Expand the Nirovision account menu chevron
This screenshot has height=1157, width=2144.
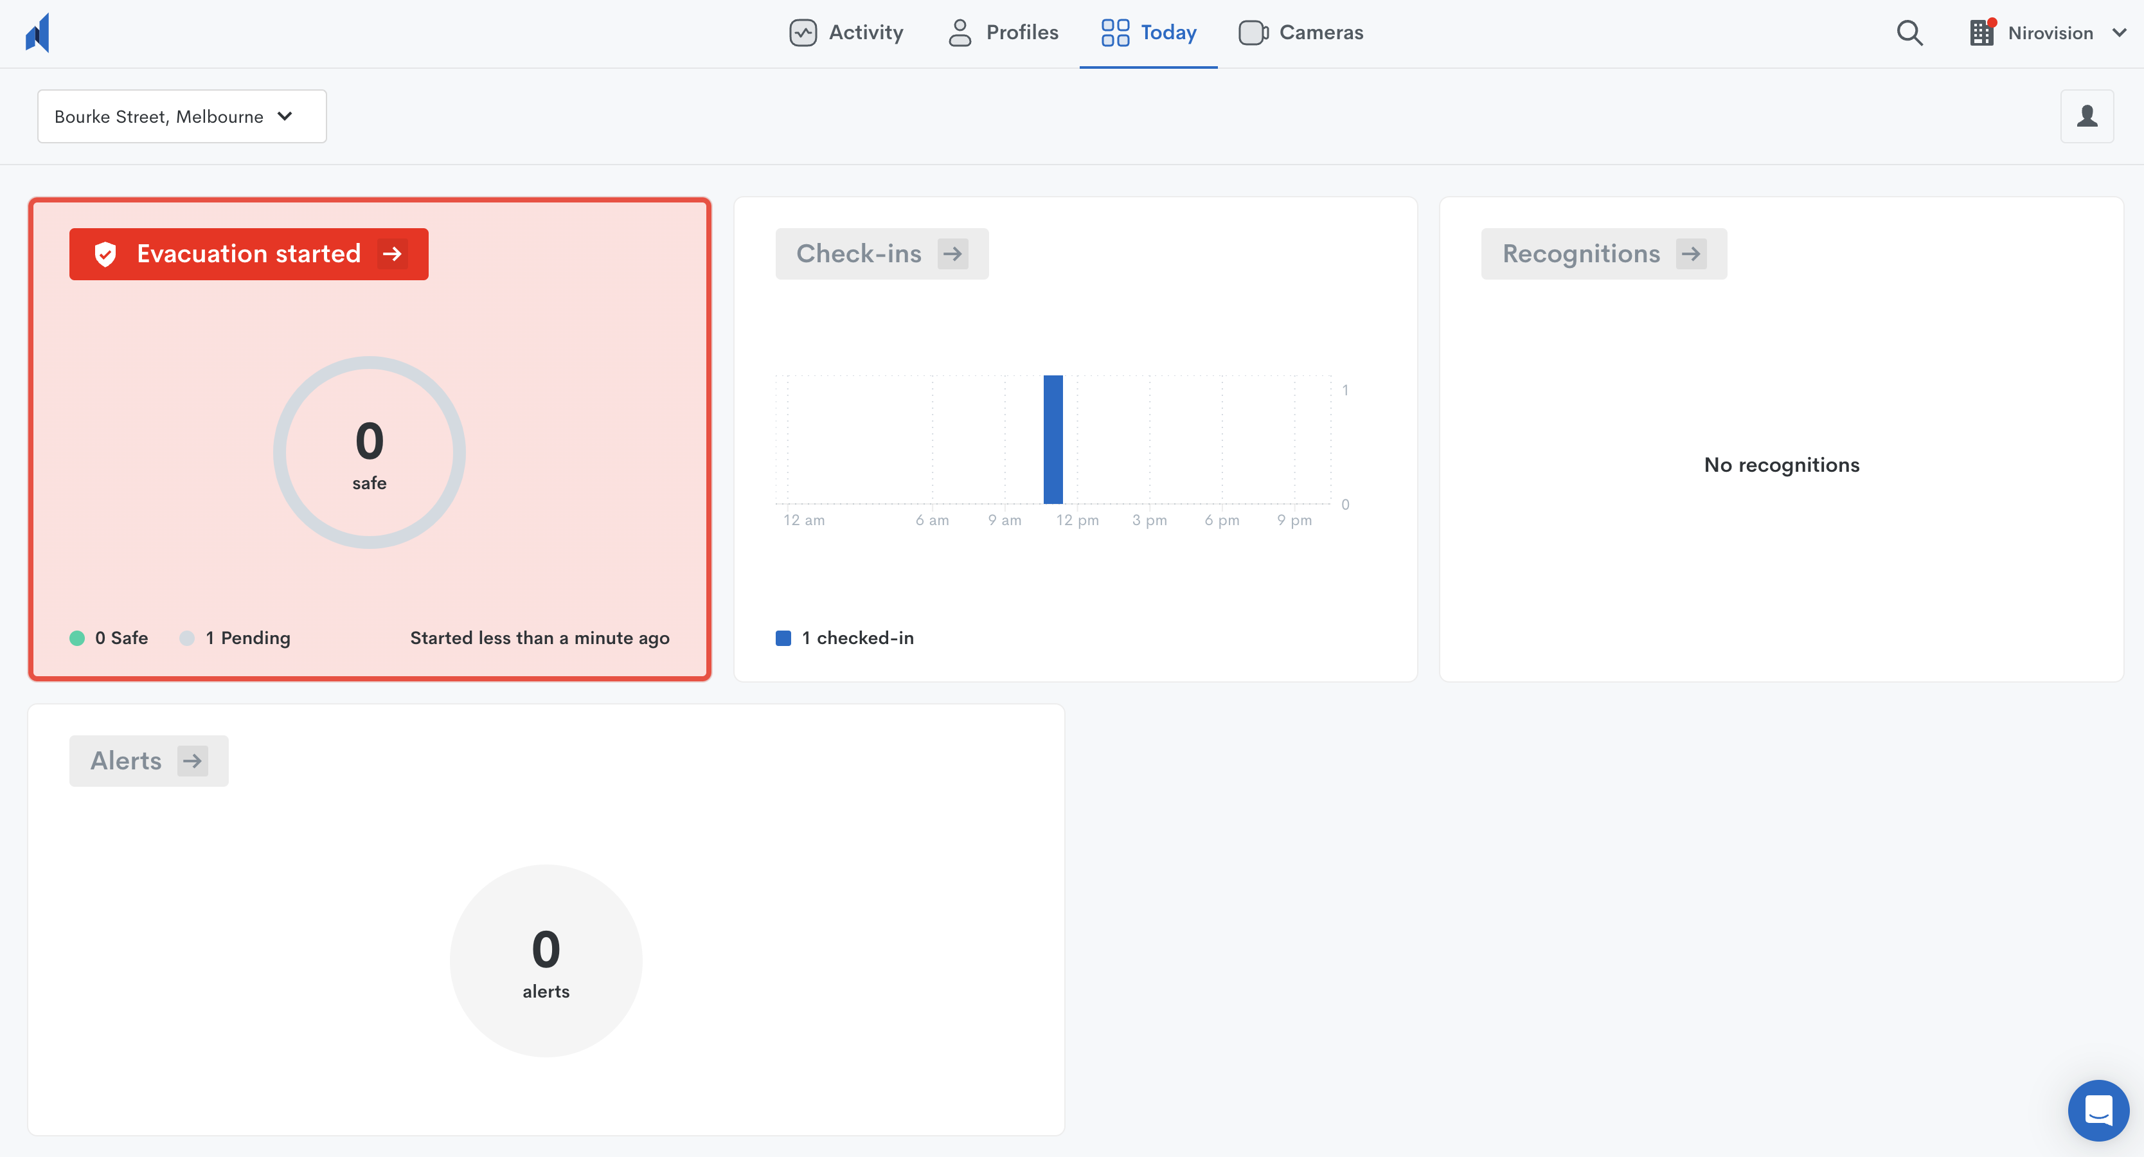pyautogui.click(x=2119, y=33)
